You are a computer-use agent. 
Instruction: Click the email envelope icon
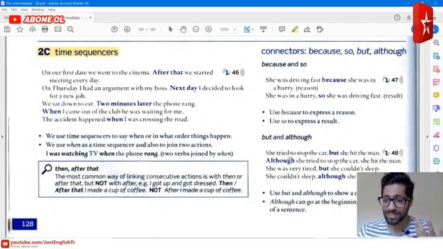coord(57,29)
